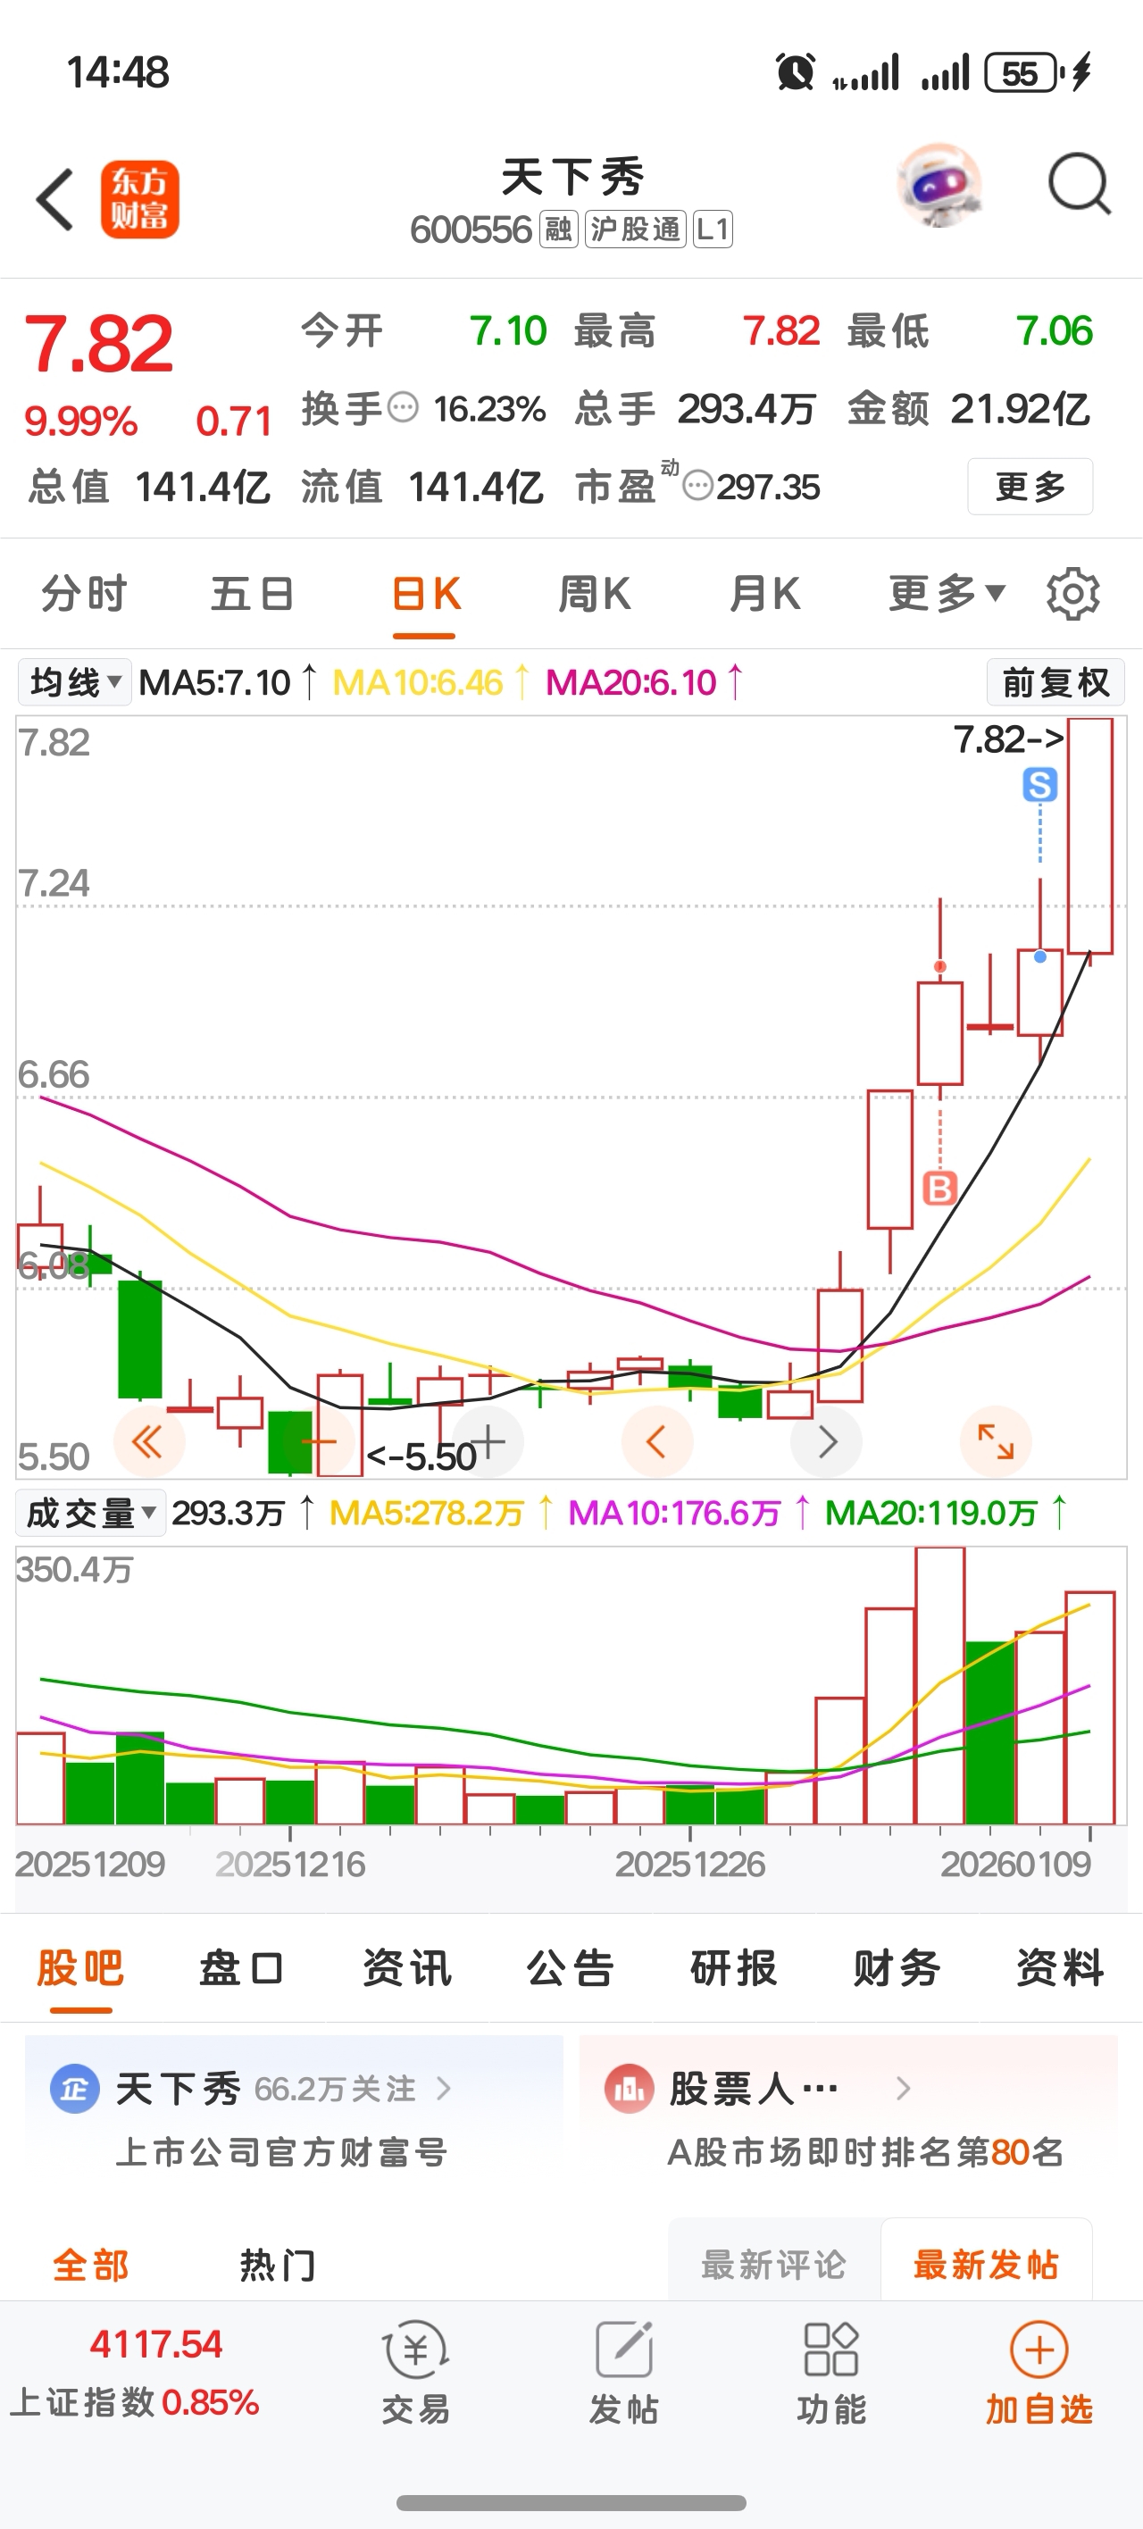Tap the 市盈 297.35 value

(768, 487)
